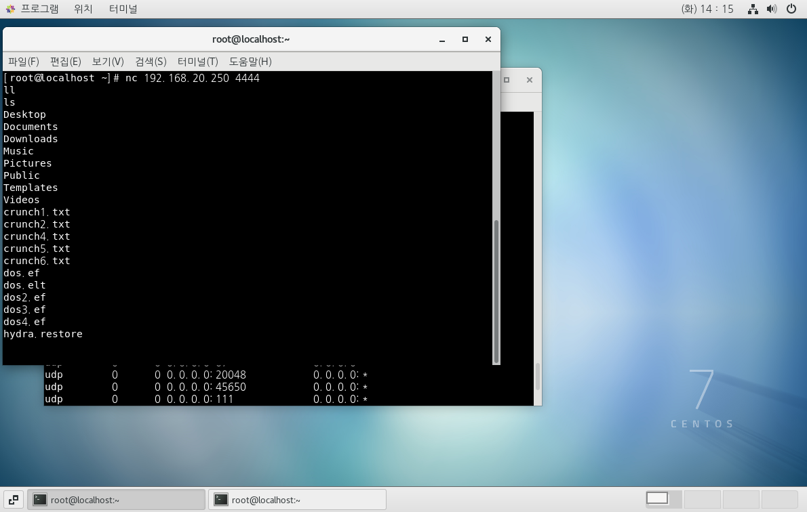
Task: Open the 위치 places menu
Action: pyautogui.click(x=83, y=9)
